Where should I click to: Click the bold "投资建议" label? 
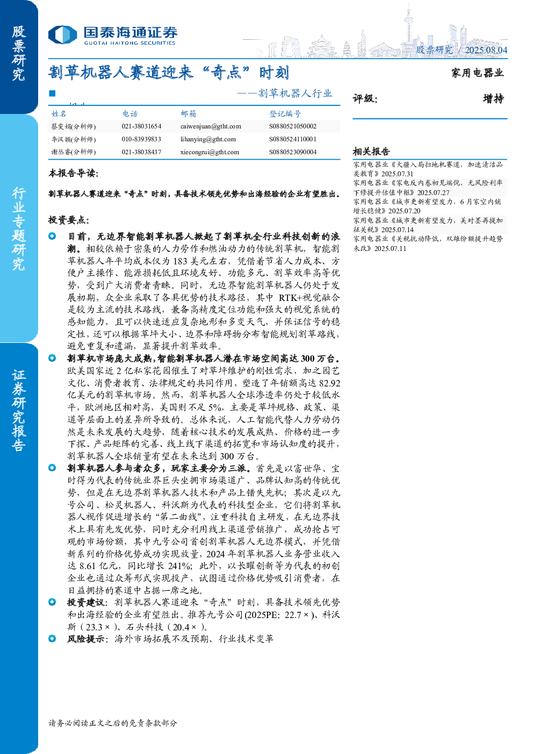click(86, 602)
